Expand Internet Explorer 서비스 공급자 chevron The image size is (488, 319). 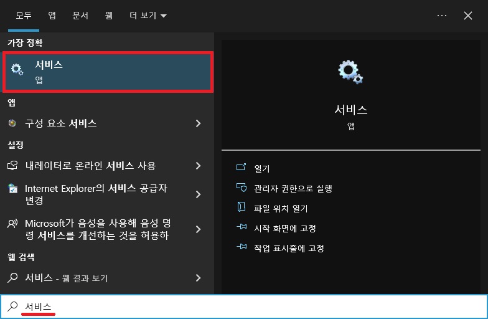coord(198,194)
